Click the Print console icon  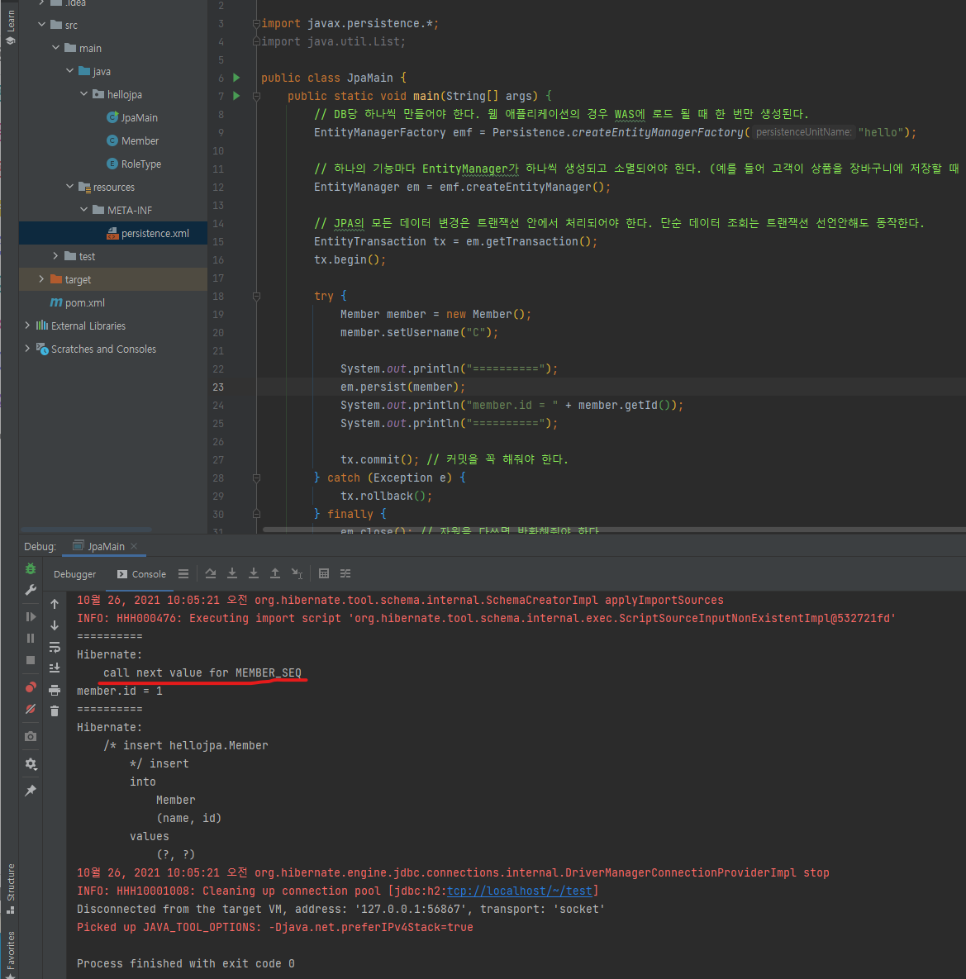click(55, 690)
